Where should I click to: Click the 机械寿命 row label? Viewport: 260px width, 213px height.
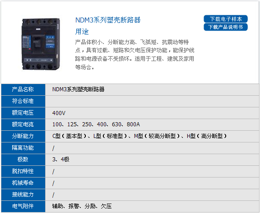click(23, 183)
